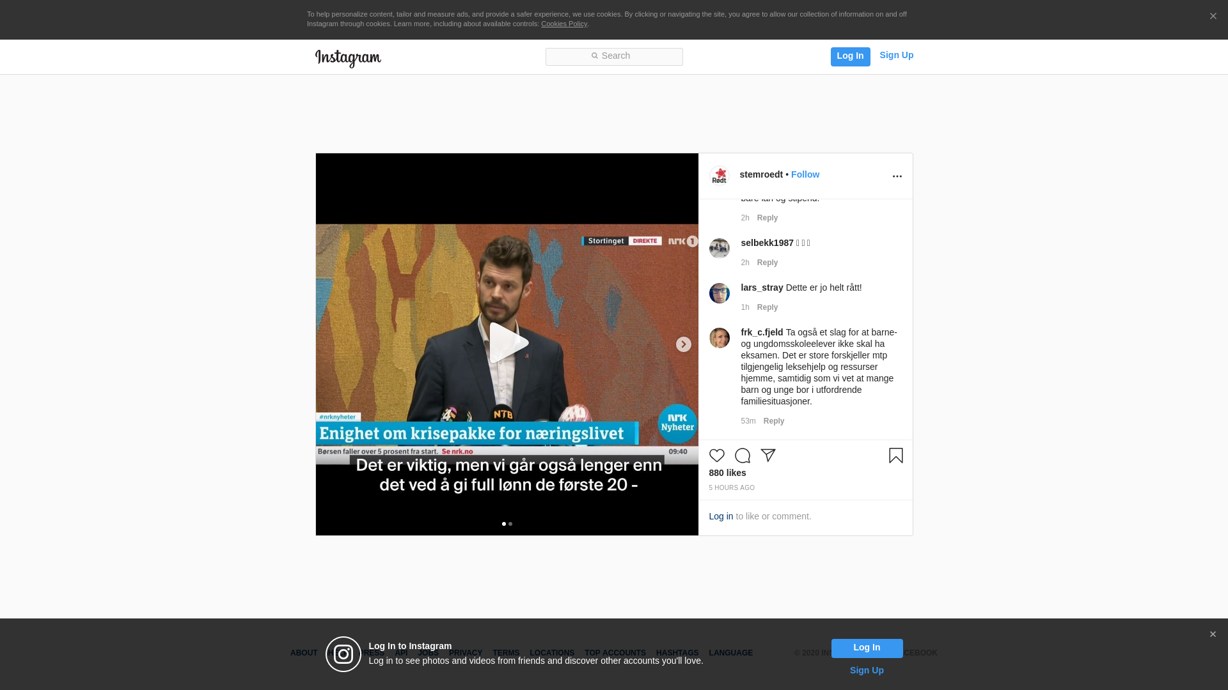1228x690 pixels.
Task: Focus the Search field
Action: [614, 56]
